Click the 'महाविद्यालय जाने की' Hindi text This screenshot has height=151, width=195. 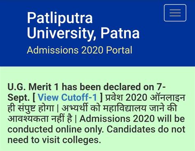point(140,108)
